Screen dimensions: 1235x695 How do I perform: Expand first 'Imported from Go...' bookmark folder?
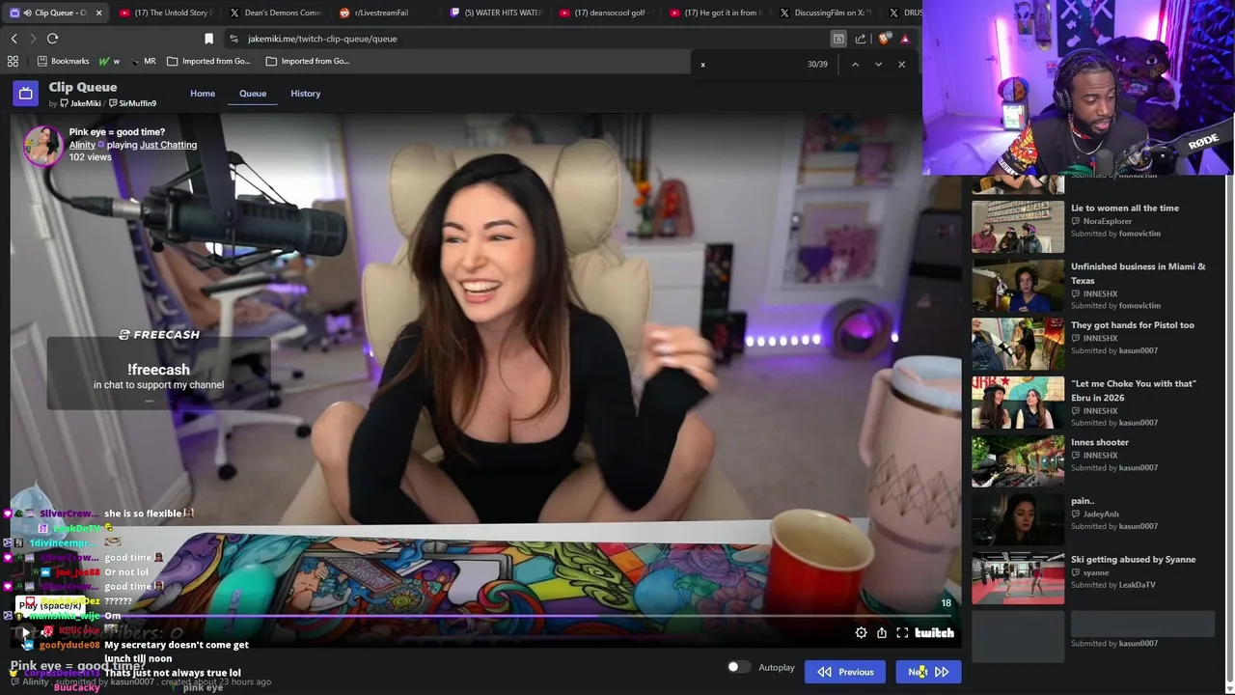click(x=208, y=61)
